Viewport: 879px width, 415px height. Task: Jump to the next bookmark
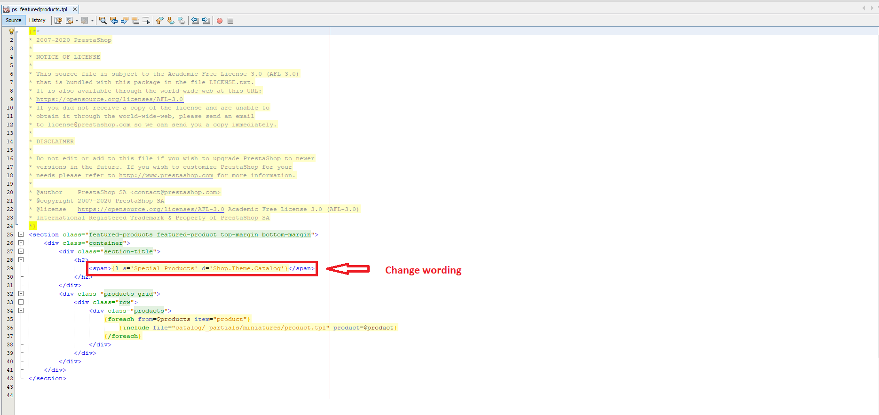click(x=170, y=21)
